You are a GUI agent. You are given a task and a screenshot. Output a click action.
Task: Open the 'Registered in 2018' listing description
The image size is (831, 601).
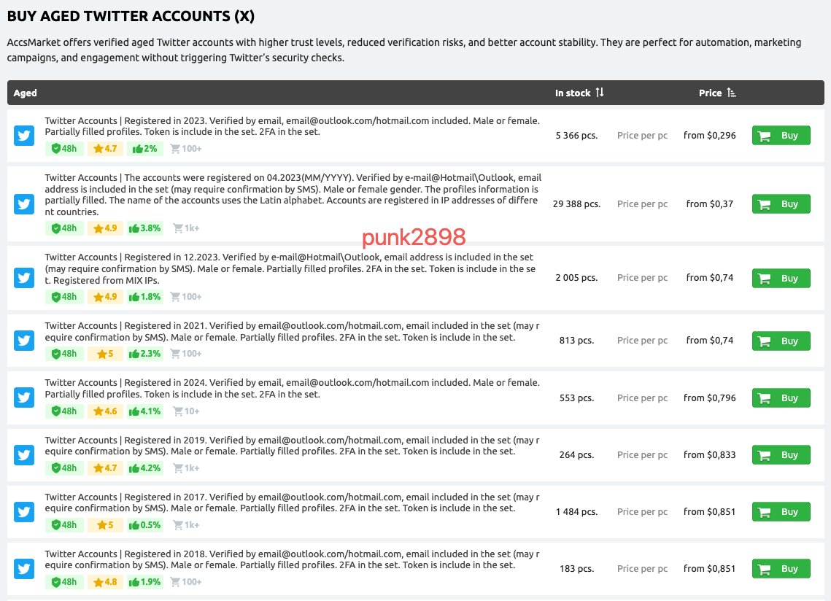point(292,559)
